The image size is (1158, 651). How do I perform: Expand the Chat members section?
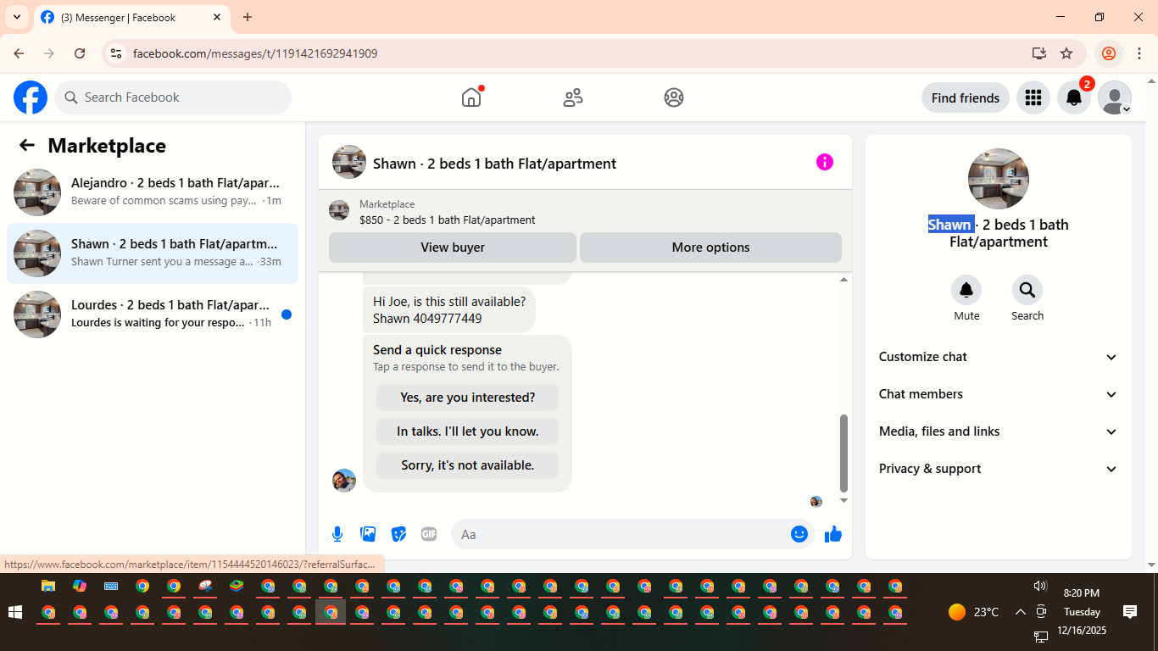coord(999,394)
